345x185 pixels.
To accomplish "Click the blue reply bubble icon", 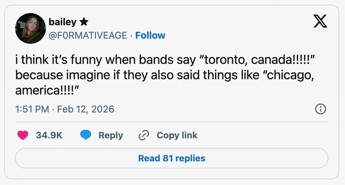I will (86, 135).
